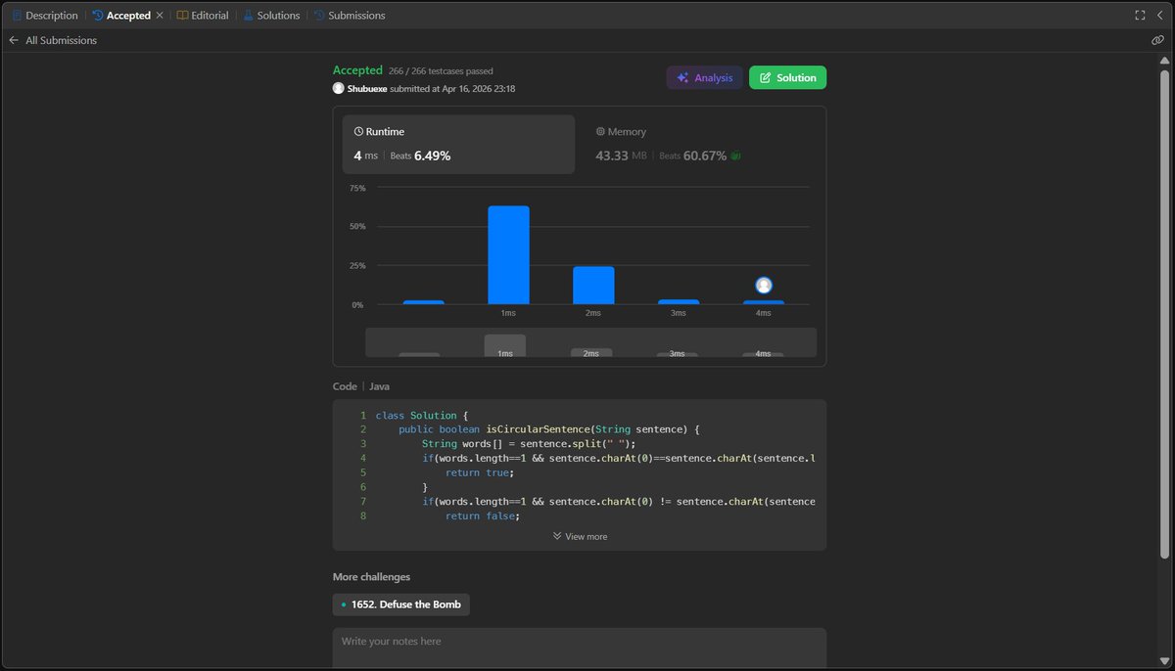Image resolution: width=1175 pixels, height=671 pixels.
Task: Open AI Analysis of submission
Action: pyautogui.click(x=704, y=77)
